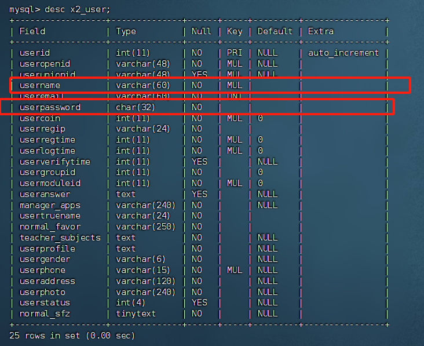The height and width of the screenshot is (346, 424).
Task: Click 'MUL' key in the userphone row
Action: tap(234, 270)
